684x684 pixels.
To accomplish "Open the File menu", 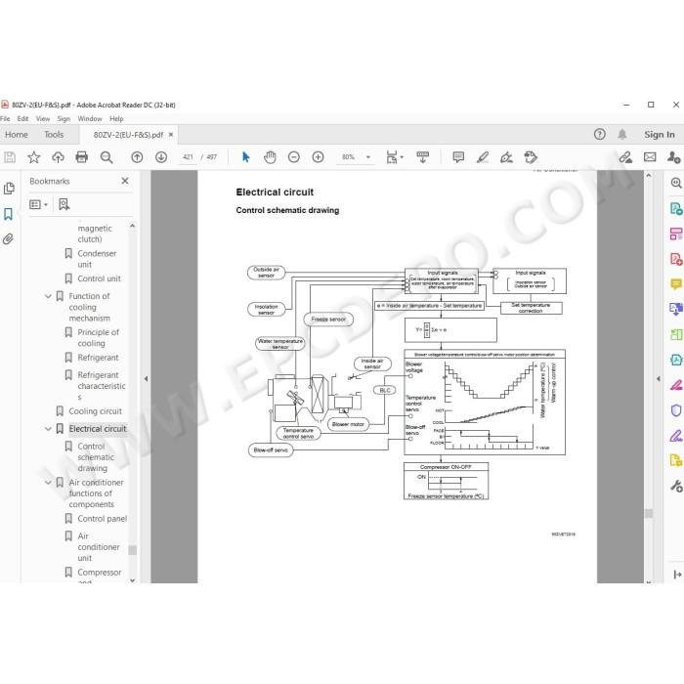I will (x=5, y=118).
